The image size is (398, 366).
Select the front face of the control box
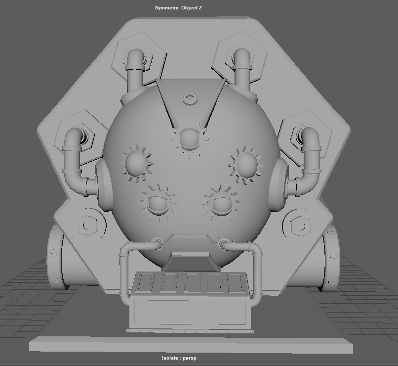coord(189,313)
